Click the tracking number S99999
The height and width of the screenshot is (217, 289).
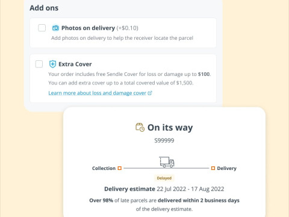(x=164, y=140)
